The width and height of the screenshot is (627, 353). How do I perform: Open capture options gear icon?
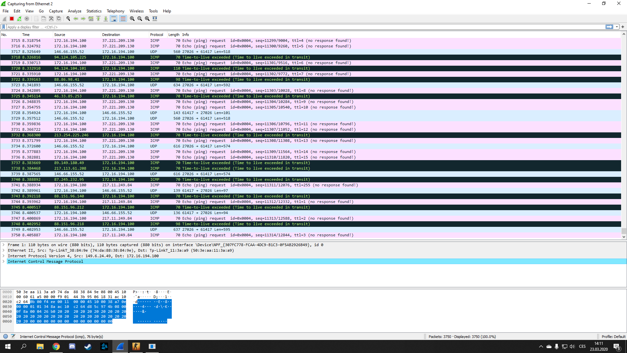pos(27,19)
